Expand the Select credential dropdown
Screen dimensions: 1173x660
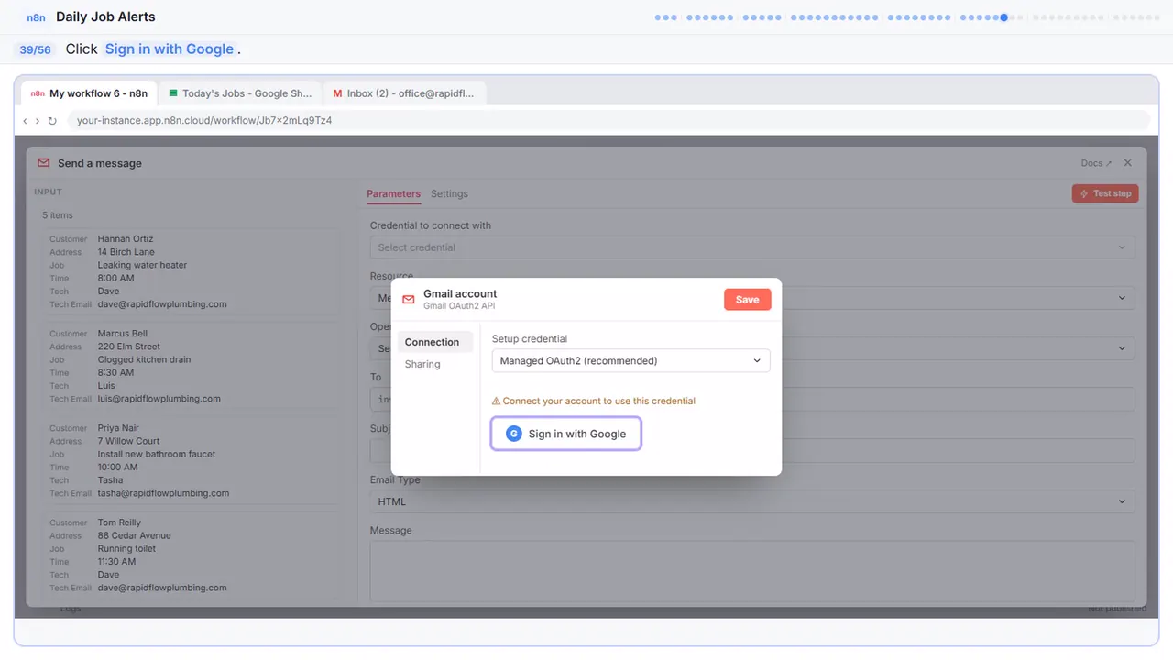point(752,247)
